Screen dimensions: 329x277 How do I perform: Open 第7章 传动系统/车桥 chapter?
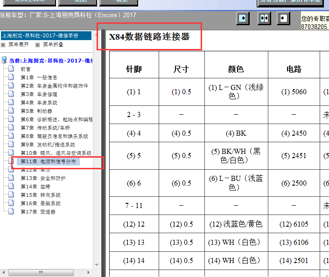(45, 128)
